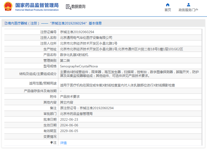Click 变更情况 row label
This screenshot has height=150, width=207.
tap(50, 136)
